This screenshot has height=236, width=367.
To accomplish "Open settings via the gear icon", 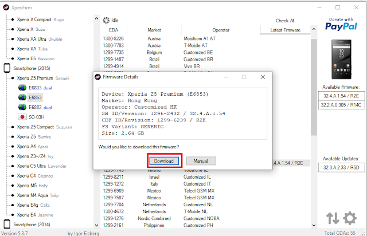I will (350, 218).
